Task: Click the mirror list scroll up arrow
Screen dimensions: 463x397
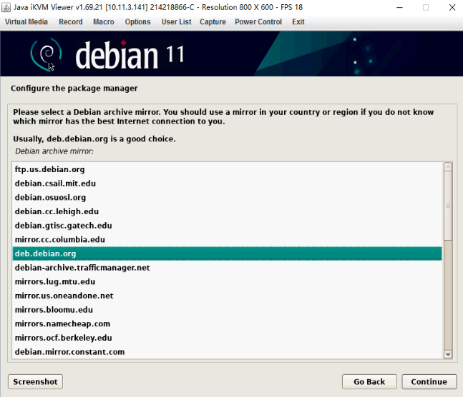Action: 448,167
